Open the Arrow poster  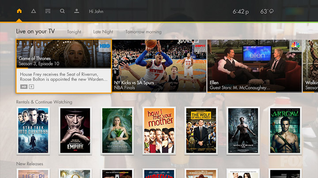click(x=285, y=131)
